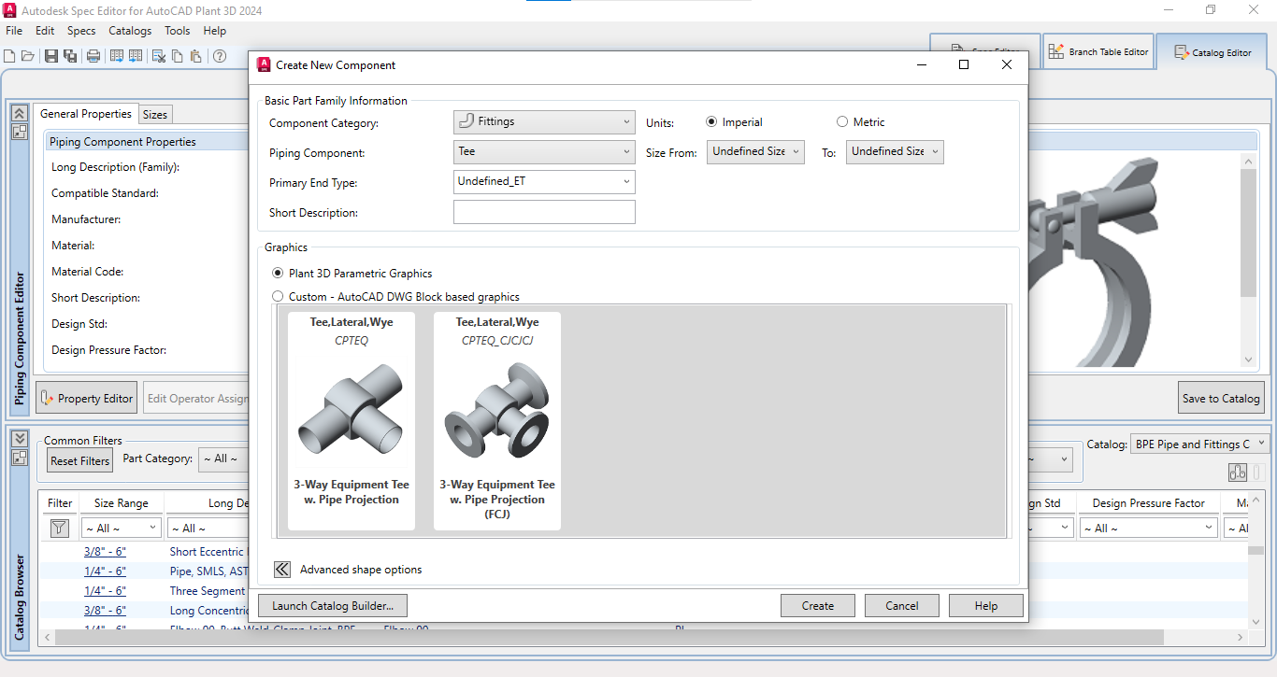Viewport: 1277px width, 677px height.
Task: Click the Help question mark toolbar icon
Action: (220, 56)
